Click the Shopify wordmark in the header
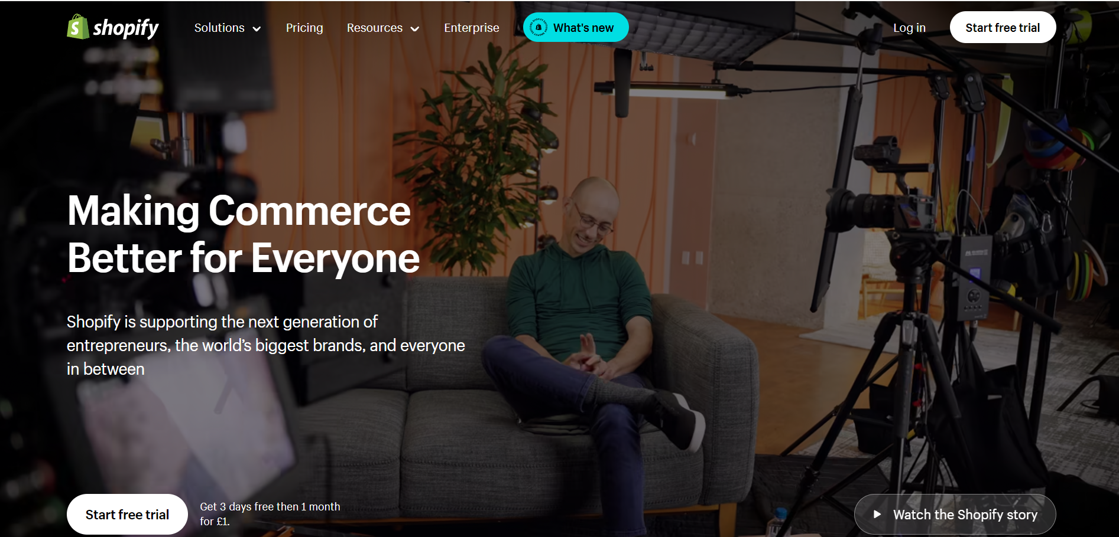 [x=126, y=27]
